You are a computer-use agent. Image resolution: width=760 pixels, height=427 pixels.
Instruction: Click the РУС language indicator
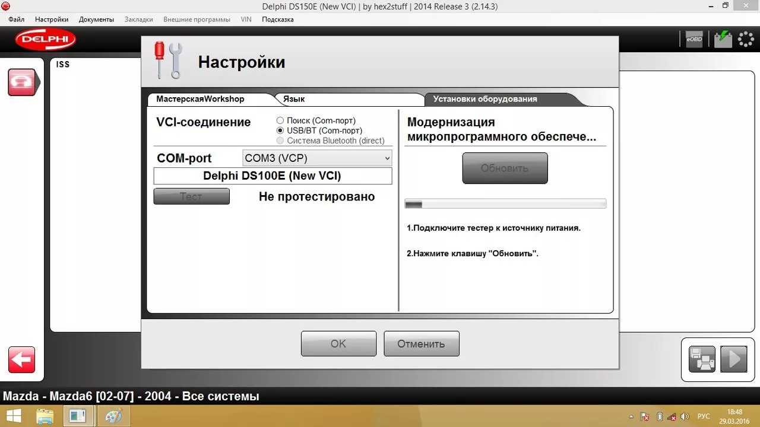pos(704,416)
